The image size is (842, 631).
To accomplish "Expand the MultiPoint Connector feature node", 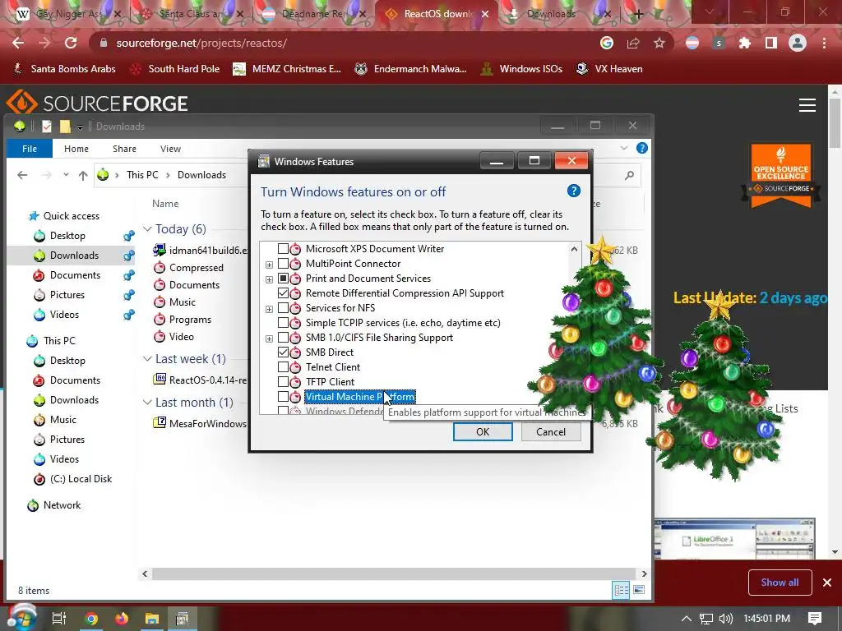I will coord(269,265).
